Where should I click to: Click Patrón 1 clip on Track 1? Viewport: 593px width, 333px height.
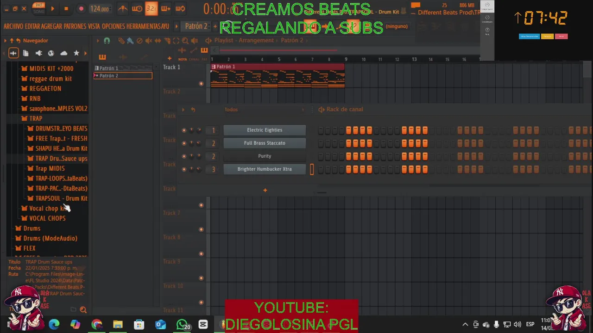pos(278,75)
